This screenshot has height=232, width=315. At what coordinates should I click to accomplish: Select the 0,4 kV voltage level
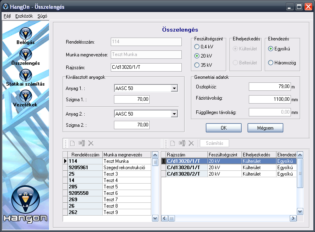(197, 48)
